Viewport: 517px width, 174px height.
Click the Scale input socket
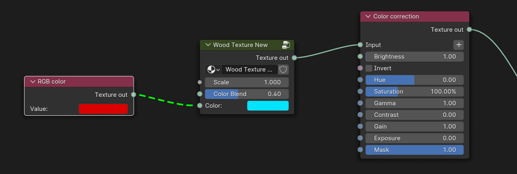pos(200,82)
